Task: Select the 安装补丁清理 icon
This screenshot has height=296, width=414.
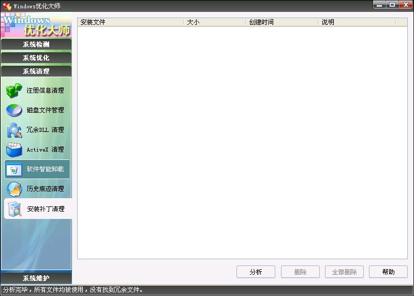Action: pos(14,209)
